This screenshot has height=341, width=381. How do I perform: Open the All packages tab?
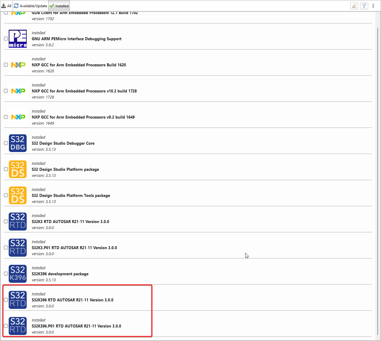click(x=6, y=6)
